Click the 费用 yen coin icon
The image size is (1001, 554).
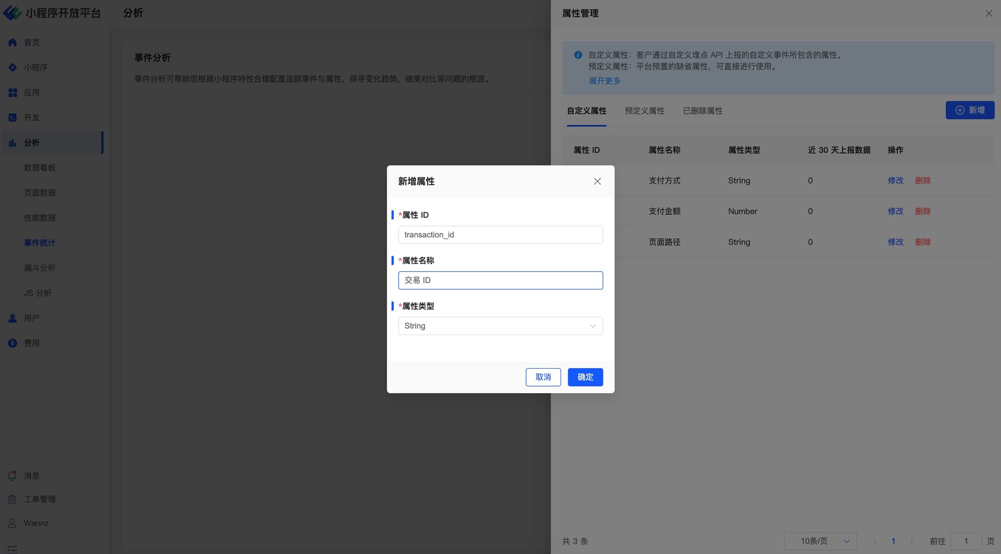[x=13, y=343]
